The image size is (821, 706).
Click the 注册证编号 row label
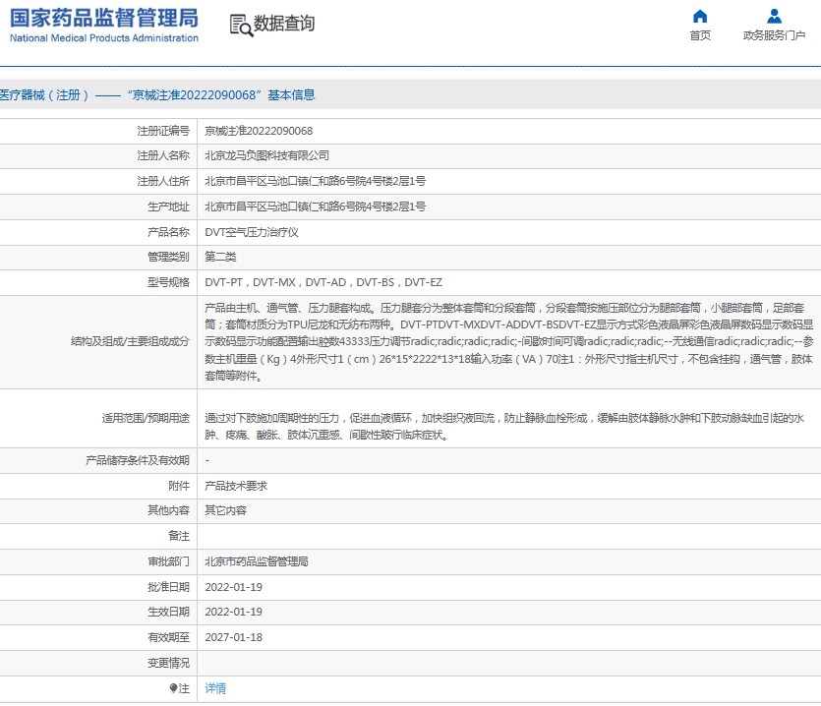point(163,131)
